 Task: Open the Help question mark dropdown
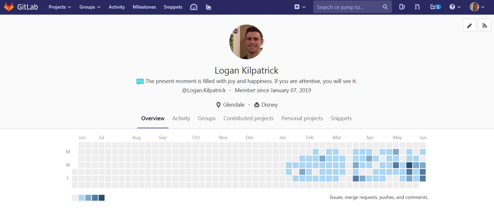pos(455,7)
